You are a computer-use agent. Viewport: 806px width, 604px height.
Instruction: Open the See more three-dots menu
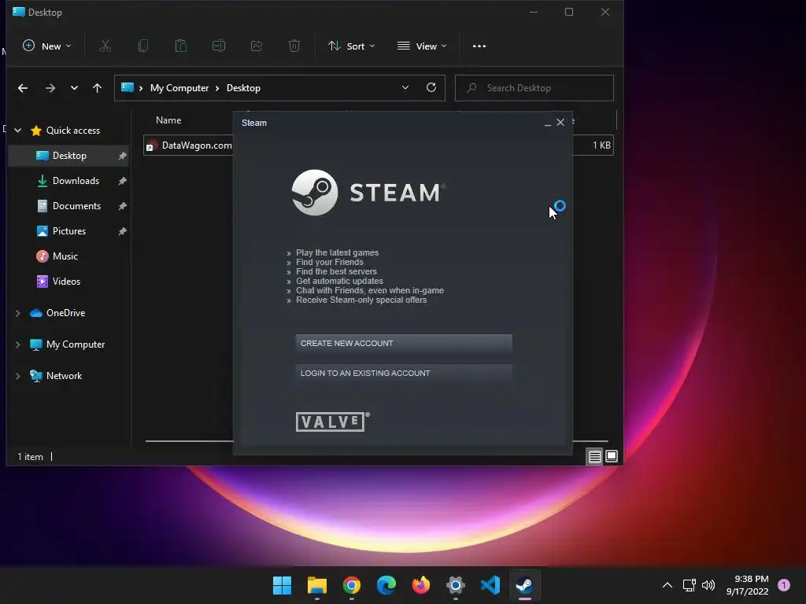pos(479,46)
